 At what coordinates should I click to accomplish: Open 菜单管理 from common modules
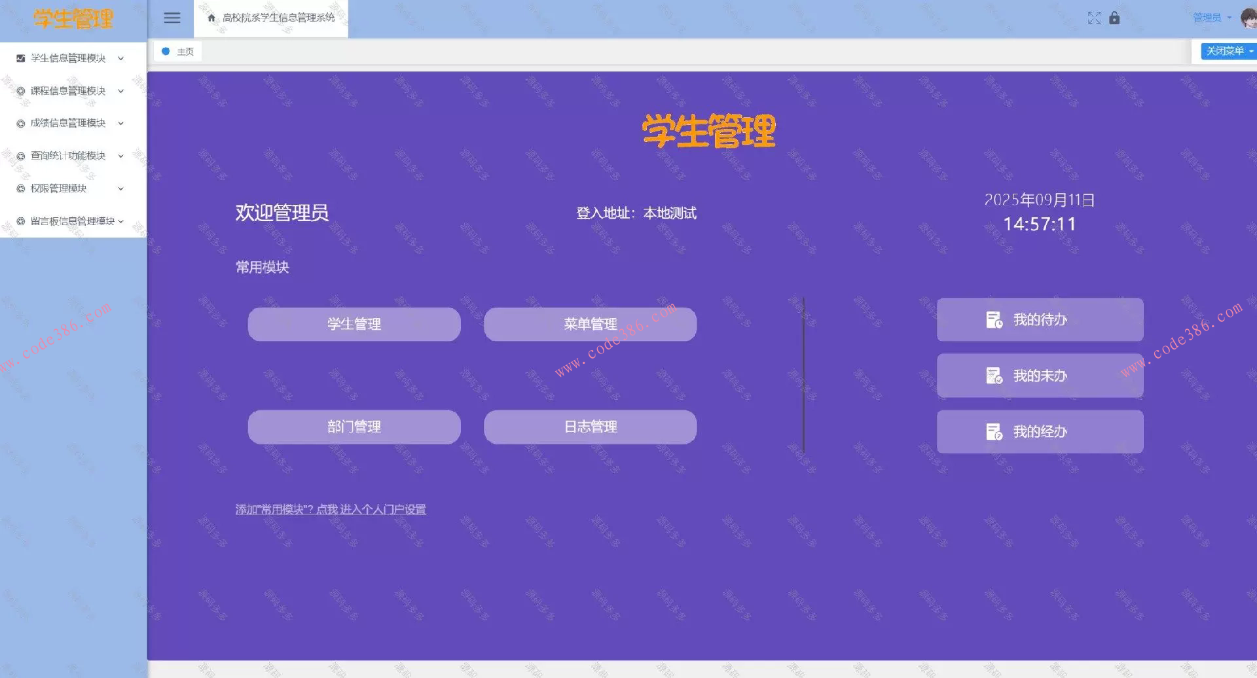(x=590, y=323)
